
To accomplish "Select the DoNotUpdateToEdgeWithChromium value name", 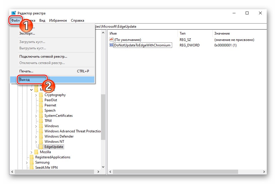I will coord(142,45).
